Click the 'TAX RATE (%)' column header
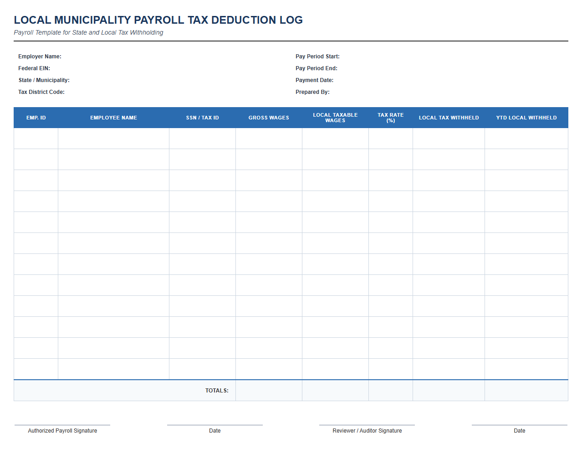The image size is (582, 449). click(391, 118)
